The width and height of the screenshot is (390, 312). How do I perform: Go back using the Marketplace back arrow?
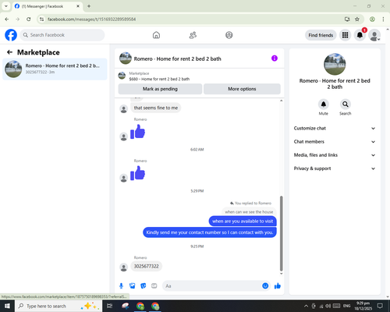tap(9, 52)
